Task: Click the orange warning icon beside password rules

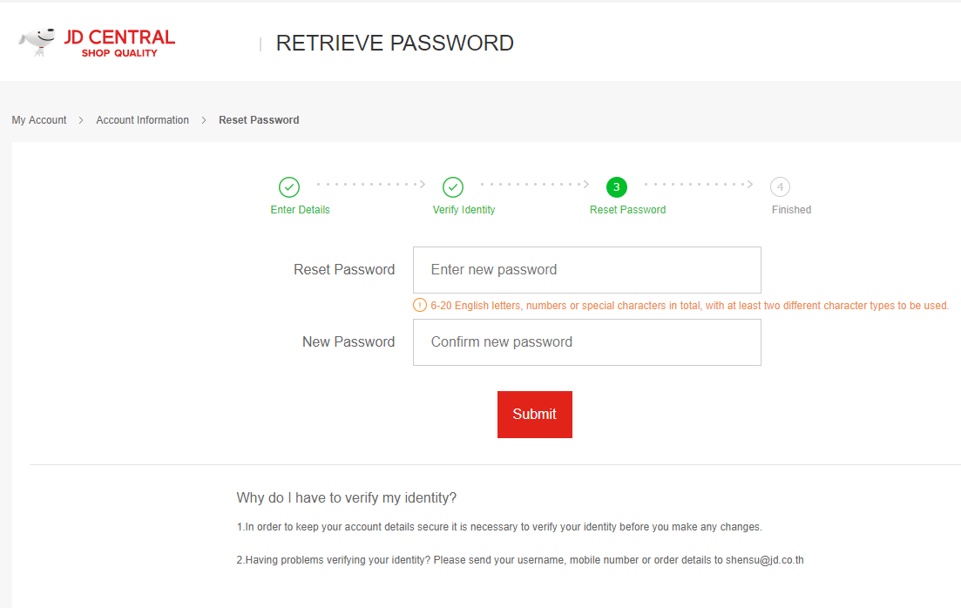Action: click(420, 305)
